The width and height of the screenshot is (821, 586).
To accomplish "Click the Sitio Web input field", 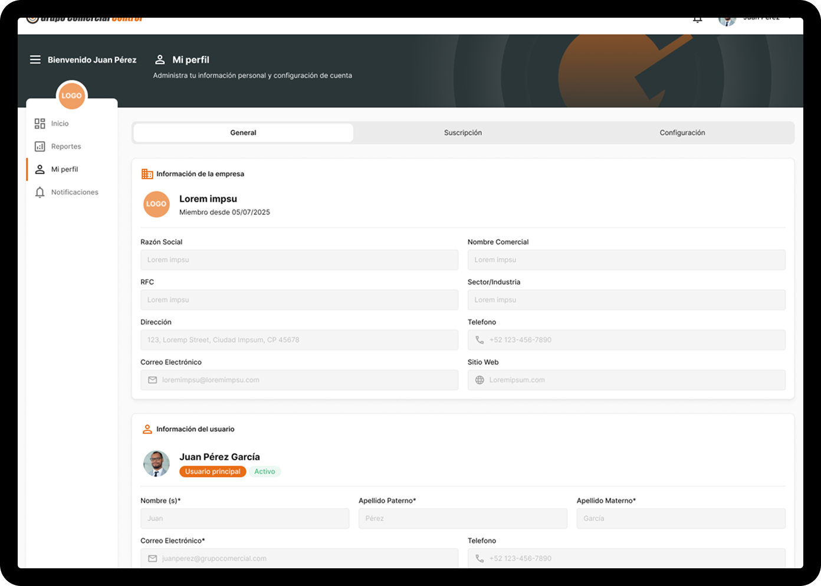I will point(626,380).
